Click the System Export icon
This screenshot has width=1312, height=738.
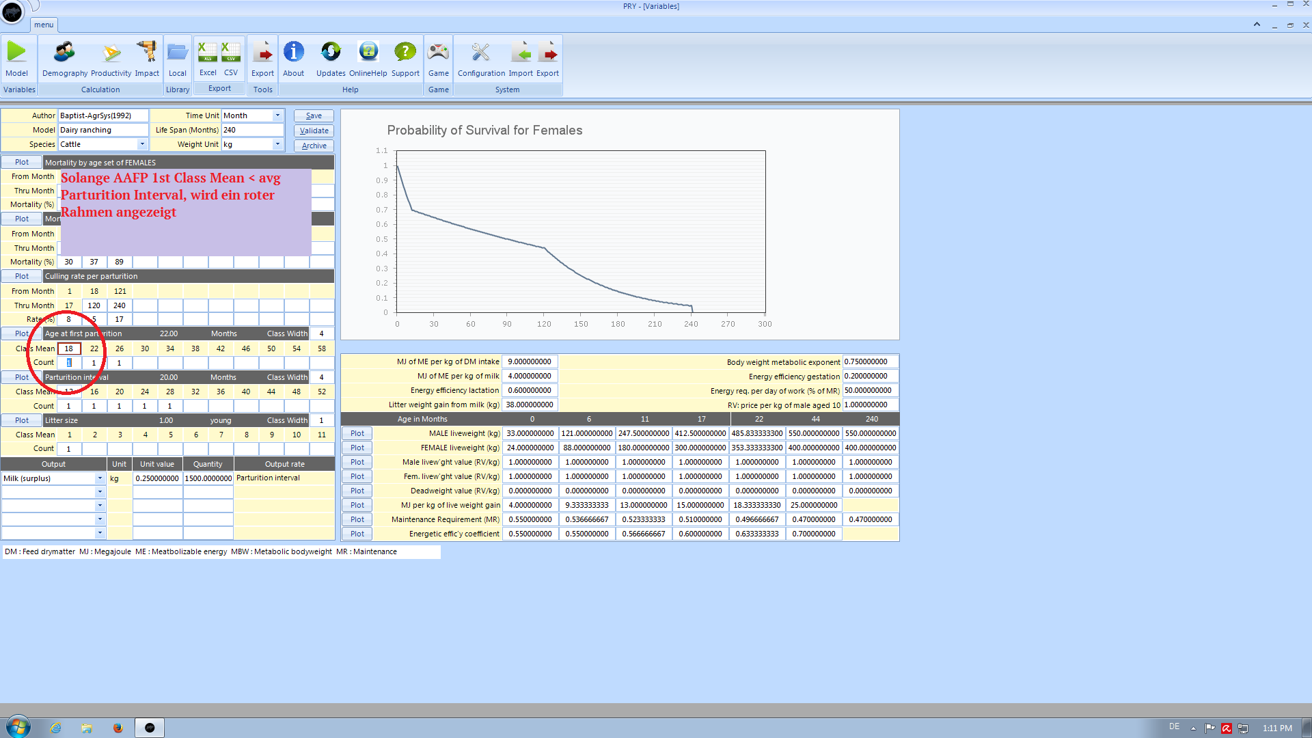point(547,58)
